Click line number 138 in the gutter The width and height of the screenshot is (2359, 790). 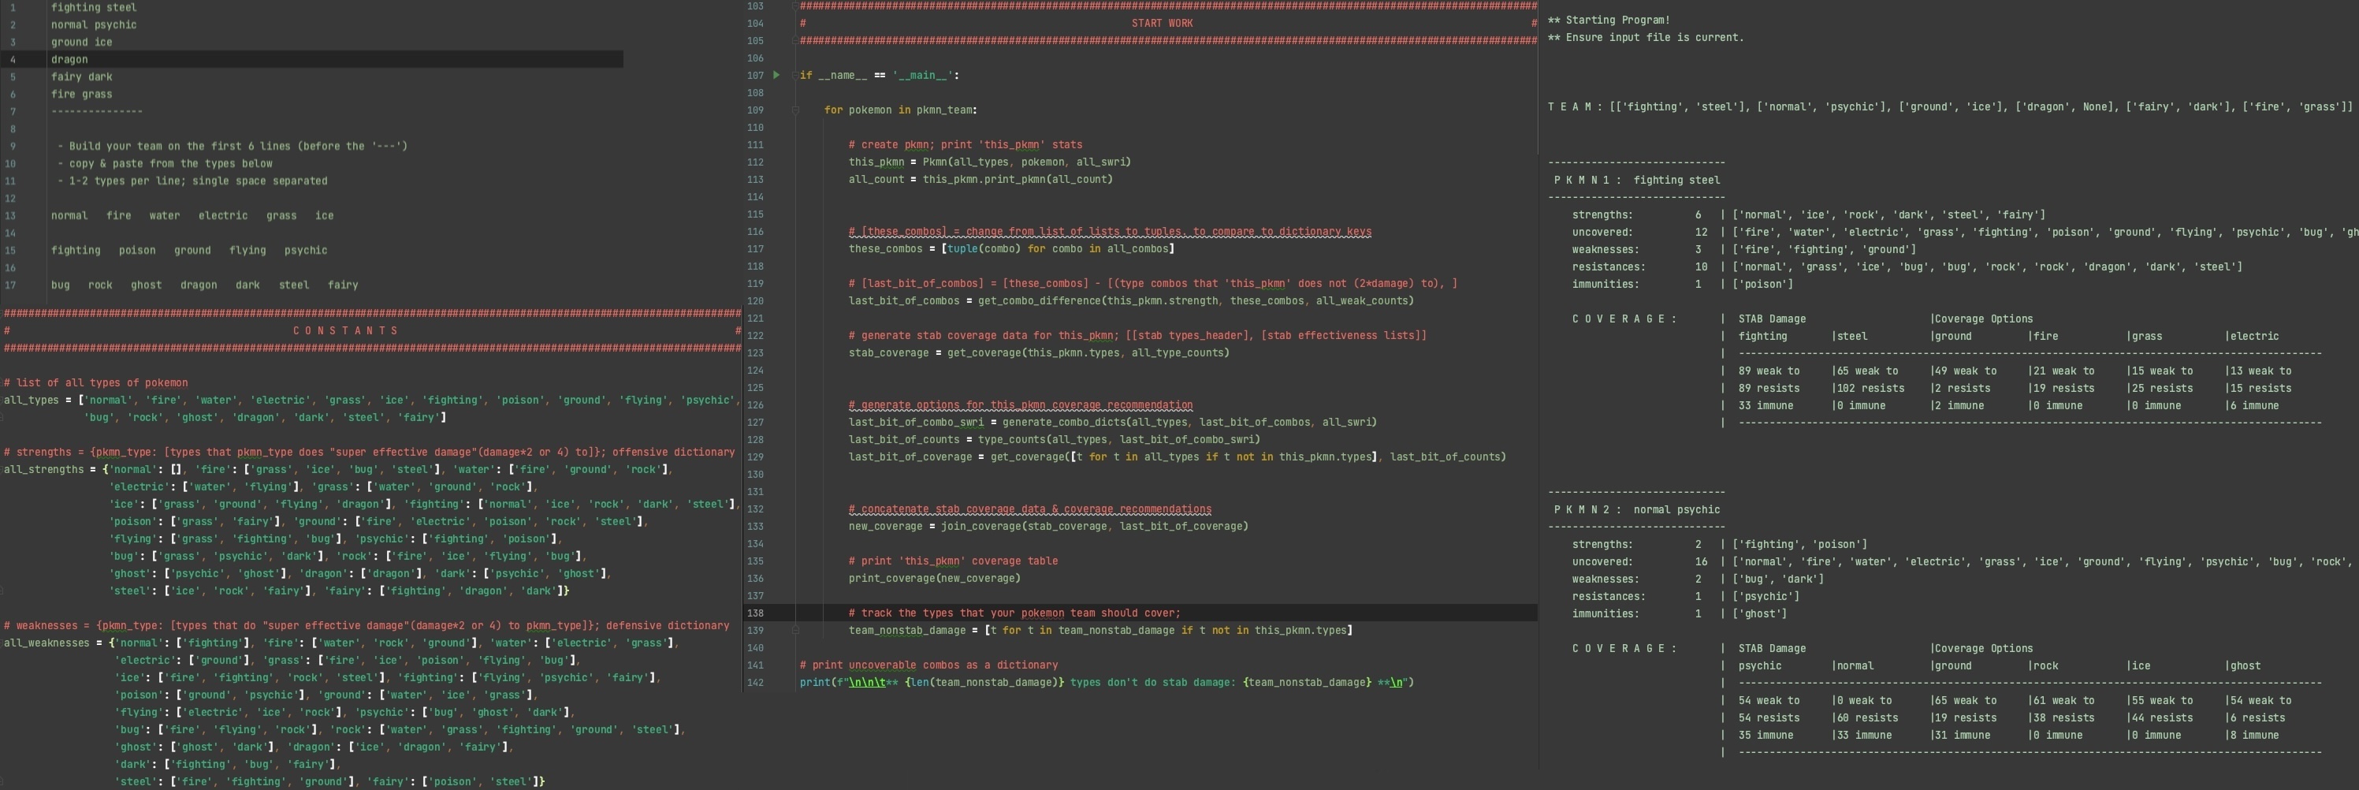(x=756, y=613)
